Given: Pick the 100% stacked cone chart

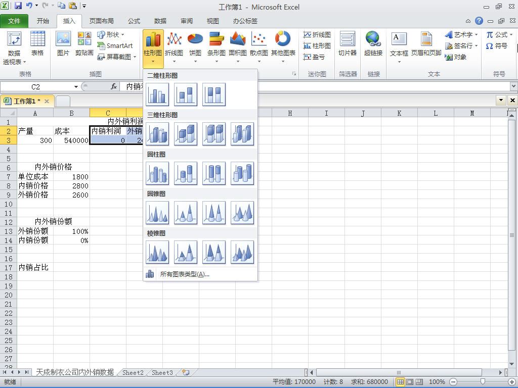Looking at the screenshot, I should point(214,213).
